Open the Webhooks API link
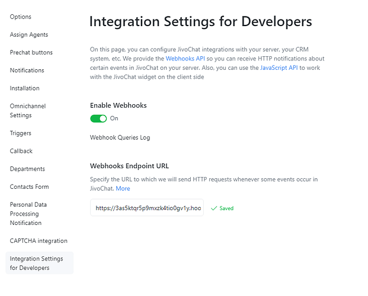This screenshot has width=368, height=296. coord(185,59)
